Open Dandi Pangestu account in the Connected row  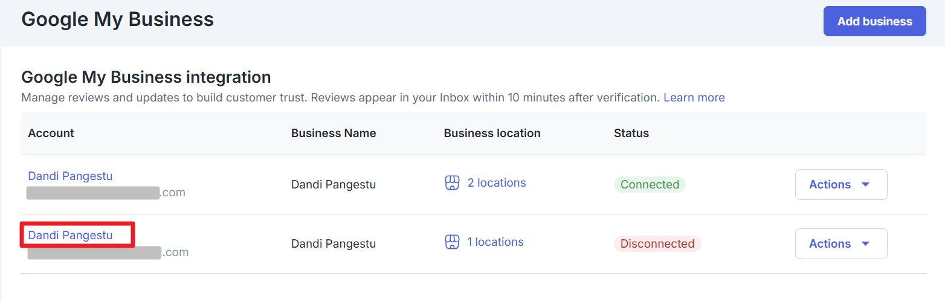click(70, 176)
